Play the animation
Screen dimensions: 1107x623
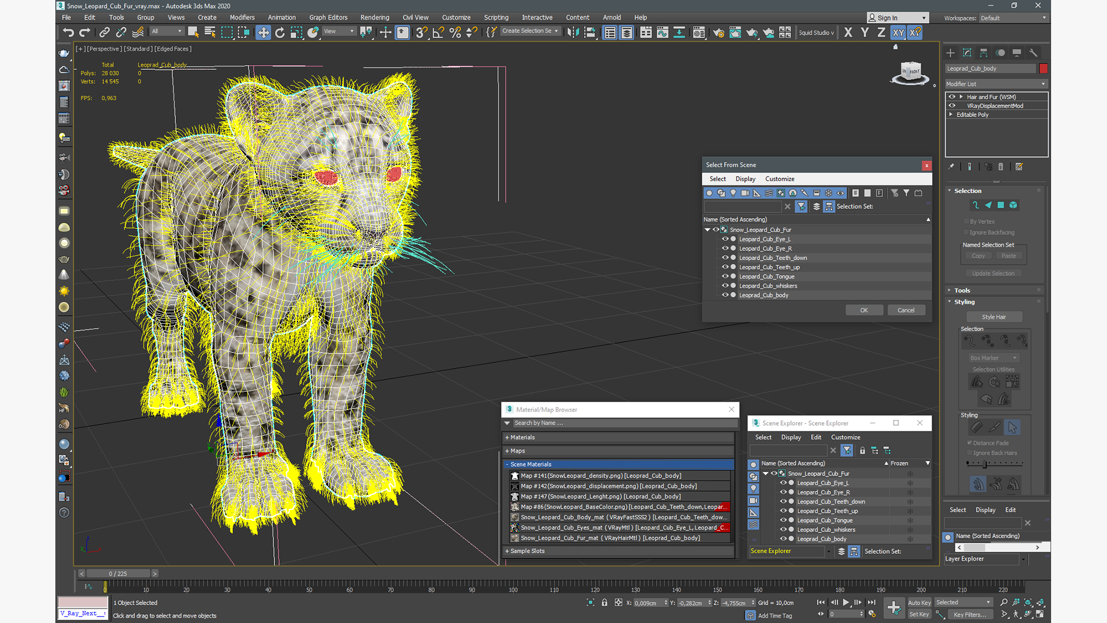pos(846,602)
